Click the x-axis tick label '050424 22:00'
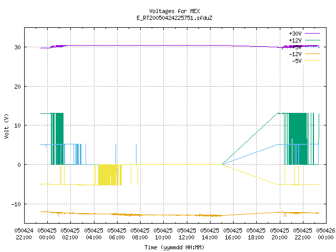The width and height of the screenshot is (336, 252). [24, 234]
